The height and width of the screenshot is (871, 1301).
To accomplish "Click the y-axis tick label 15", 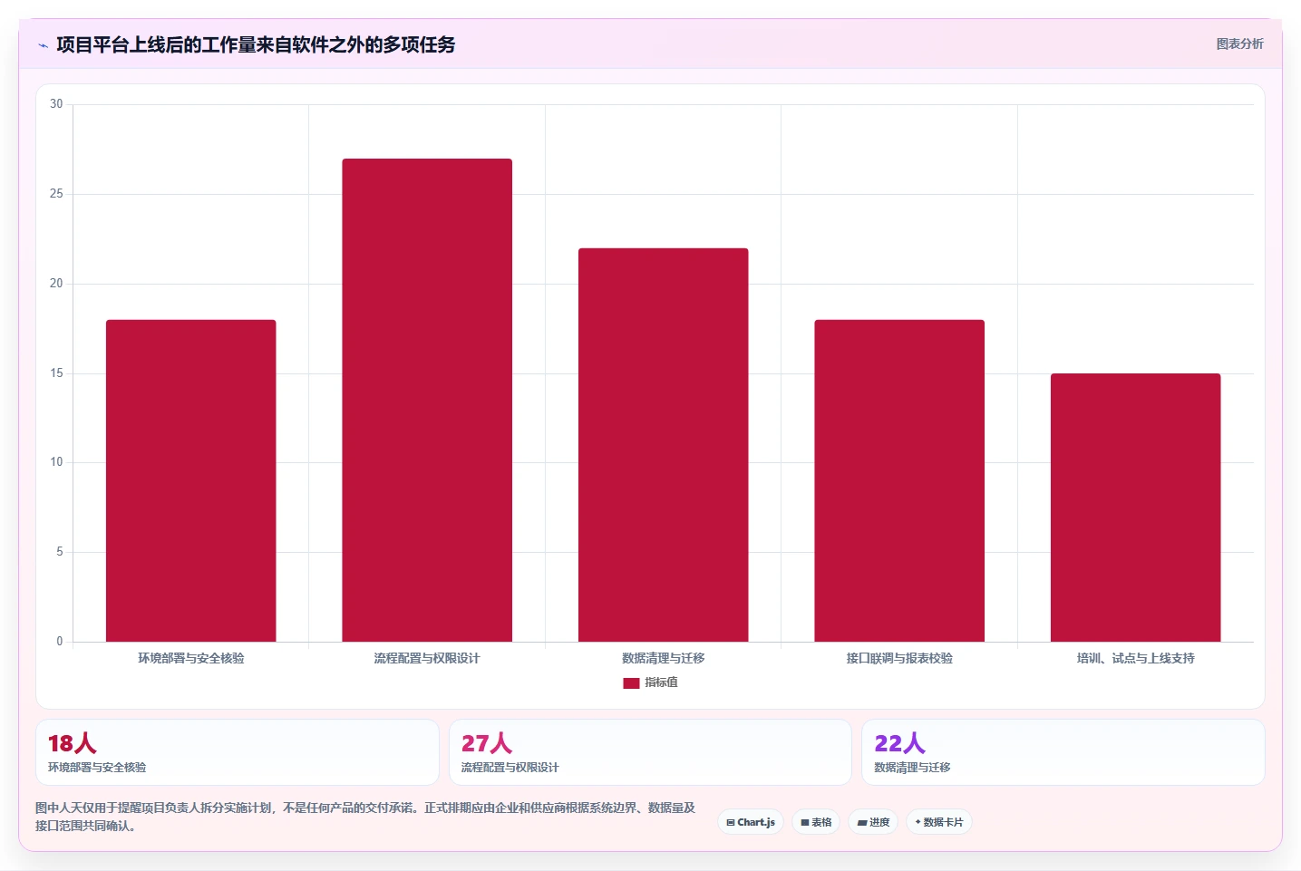I will 56,373.
